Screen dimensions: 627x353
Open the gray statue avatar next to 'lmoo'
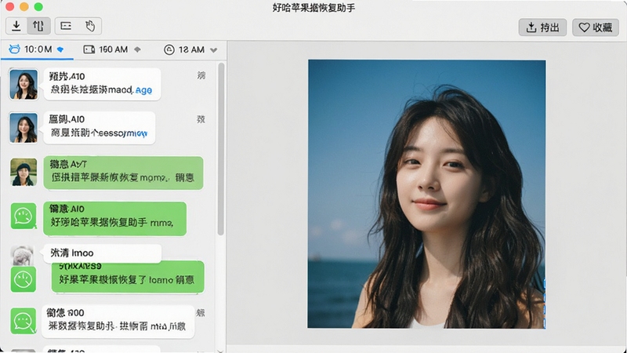coord(22,257)
